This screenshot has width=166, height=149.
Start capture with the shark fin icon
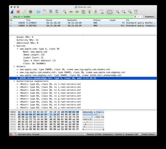pos(12,12)
